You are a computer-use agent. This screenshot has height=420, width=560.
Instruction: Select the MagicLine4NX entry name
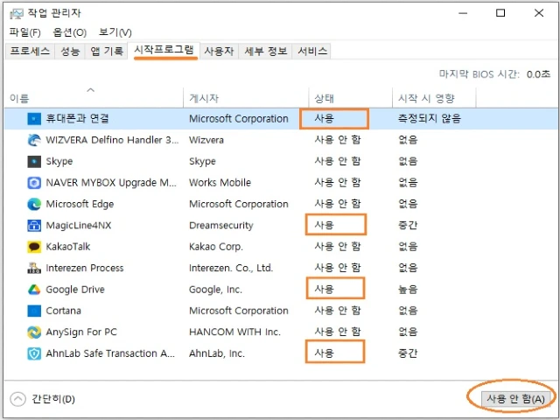point(79,226)
